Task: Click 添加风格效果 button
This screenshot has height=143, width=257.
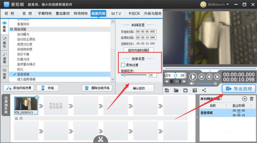Action: [x=19, y=88]
